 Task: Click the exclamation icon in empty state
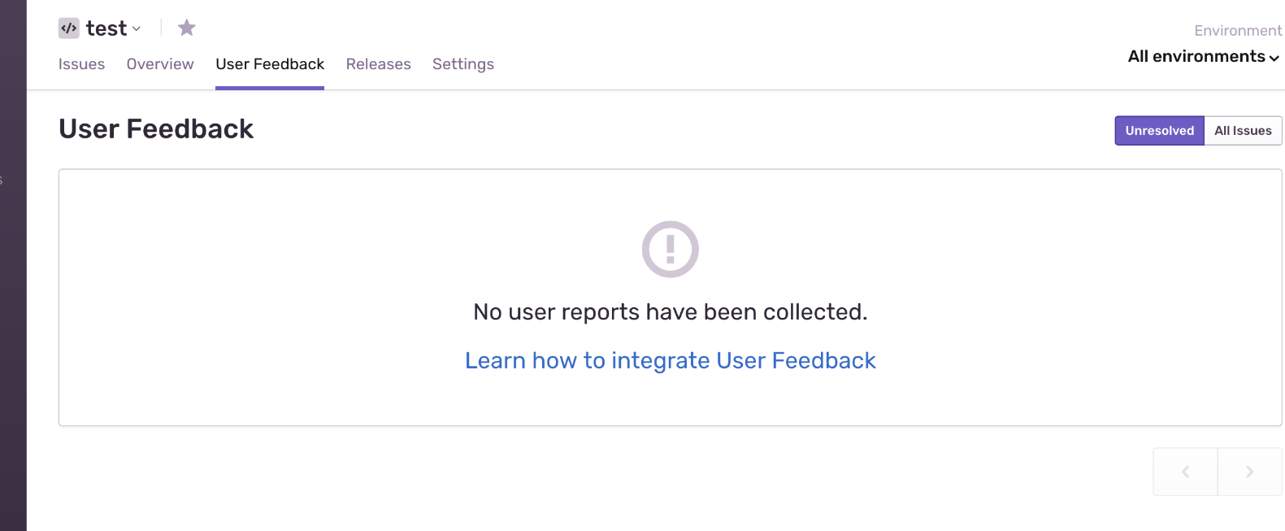[x=670, y=249]
